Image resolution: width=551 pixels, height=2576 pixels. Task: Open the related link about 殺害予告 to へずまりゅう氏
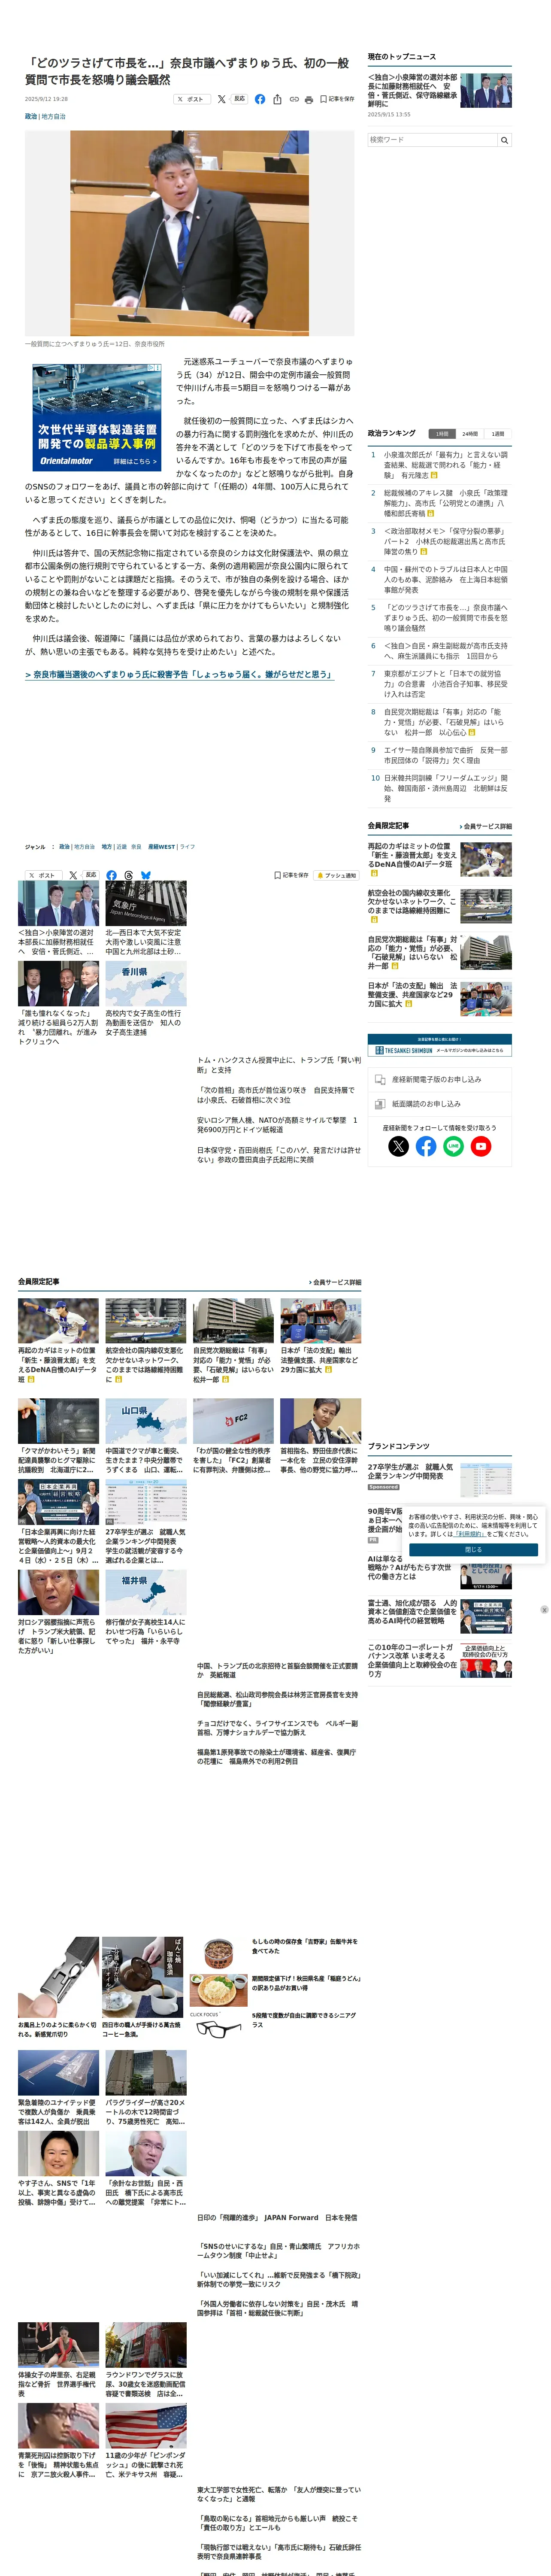179,675
